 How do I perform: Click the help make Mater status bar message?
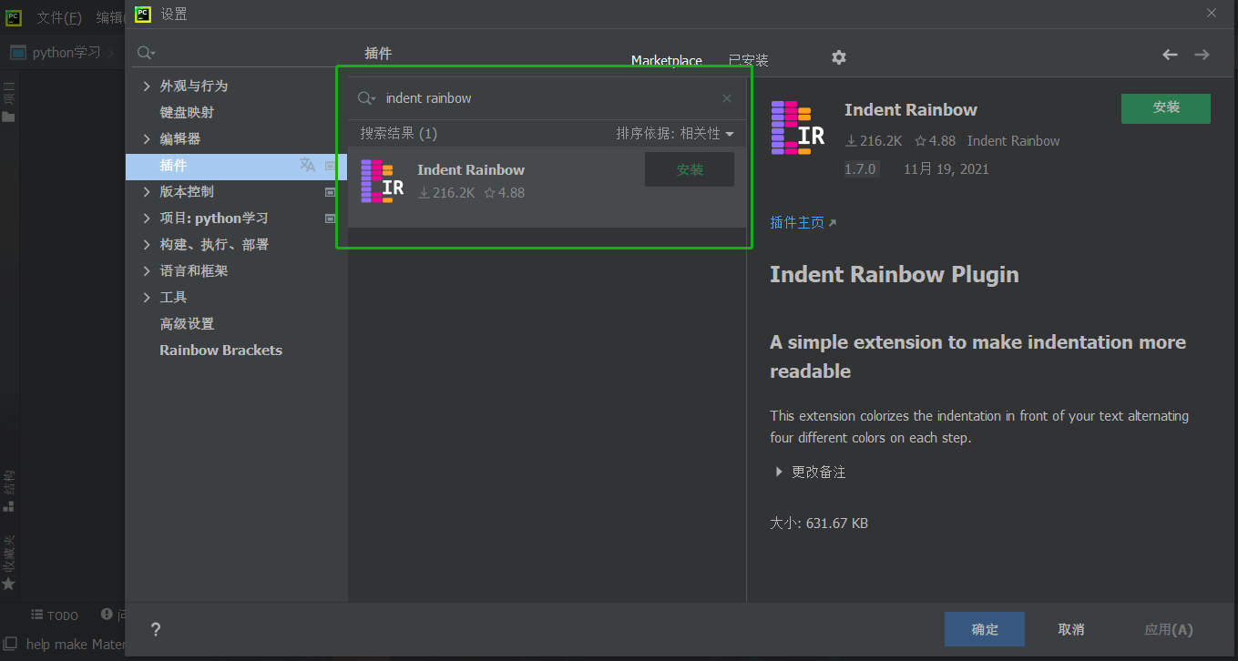click(x=76, y=644)
